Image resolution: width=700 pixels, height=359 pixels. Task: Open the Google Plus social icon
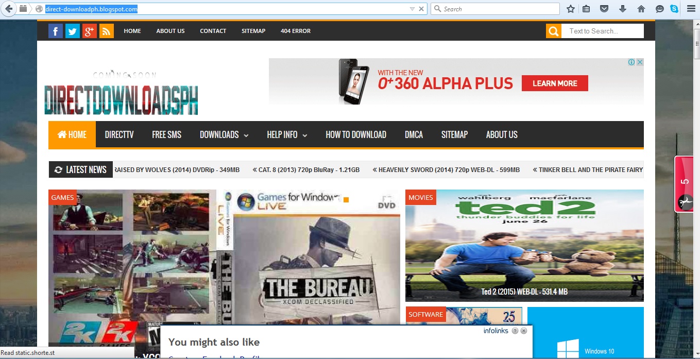pyautogui.click(x=90, y=31)
